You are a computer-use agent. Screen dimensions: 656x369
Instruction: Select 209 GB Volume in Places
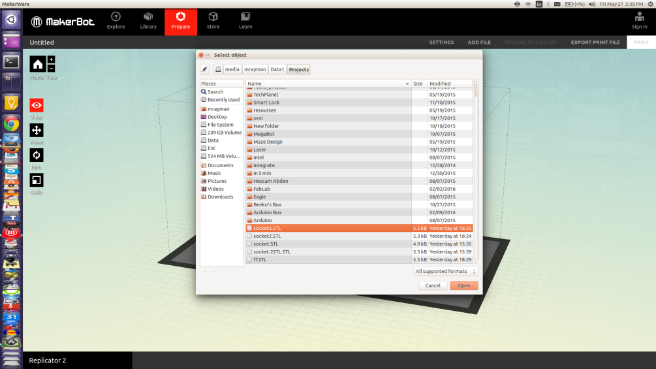tap(221, 133)
